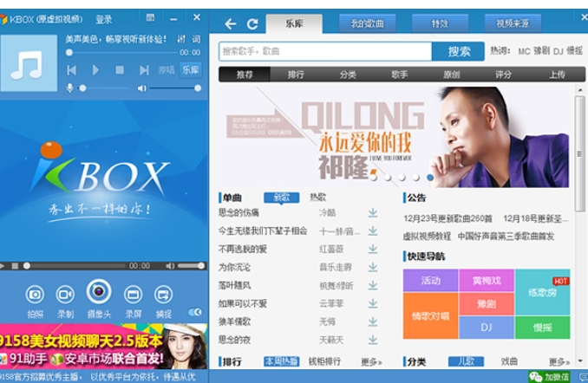Mute the video preview speaker icon

170,266
